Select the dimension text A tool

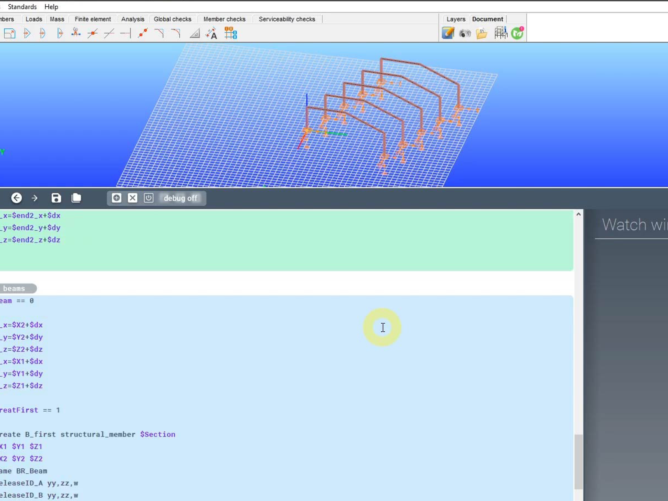point(211,33)
